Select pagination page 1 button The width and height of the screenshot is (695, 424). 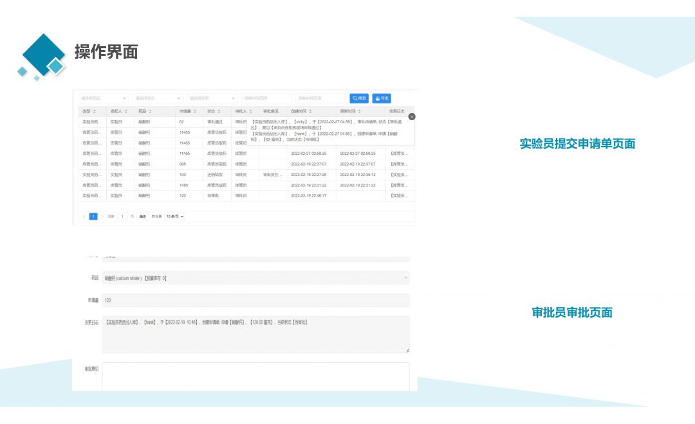click(93, 216)
